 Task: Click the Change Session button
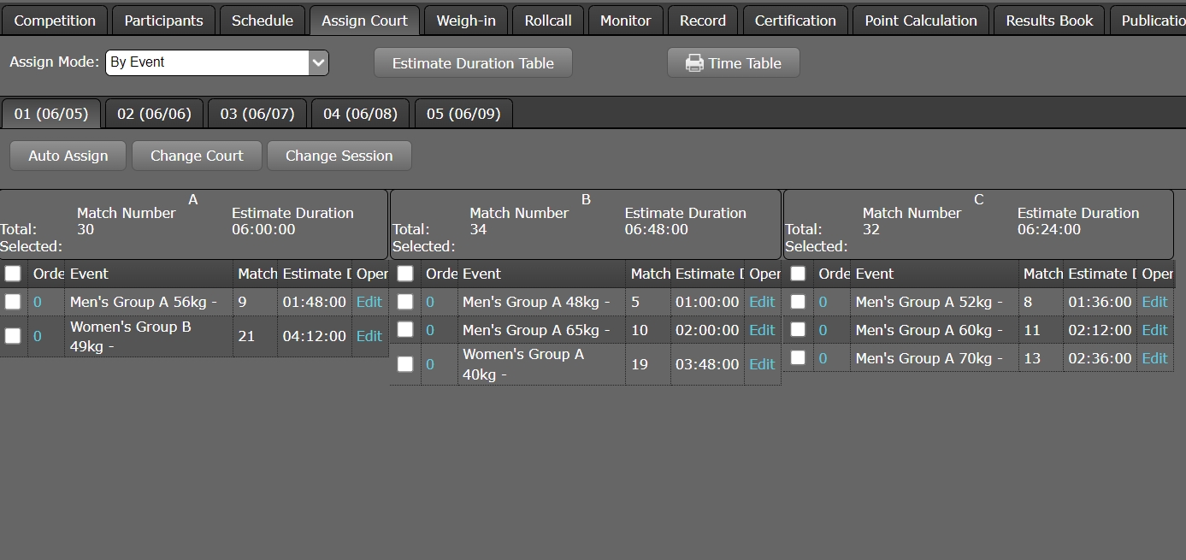point(339,156)
